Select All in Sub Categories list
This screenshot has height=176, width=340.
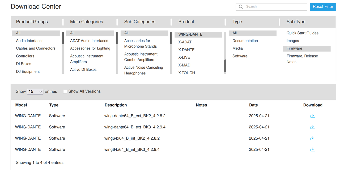click(x=144, y=33)
